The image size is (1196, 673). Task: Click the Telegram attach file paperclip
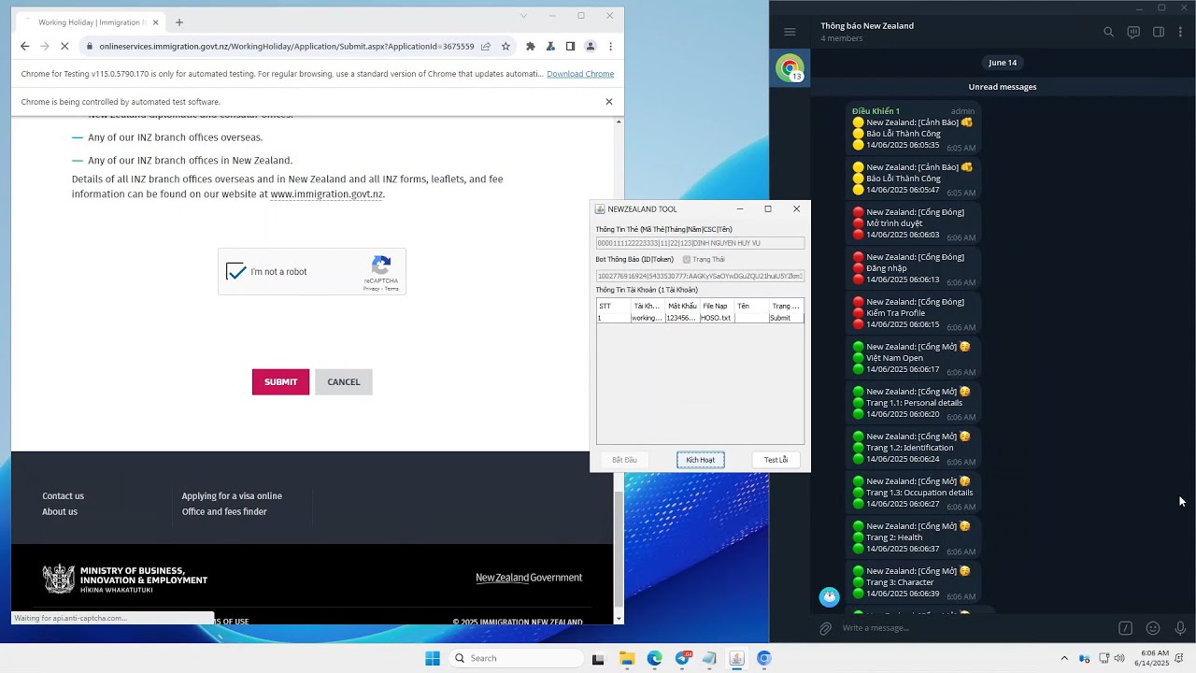point(825,628)
